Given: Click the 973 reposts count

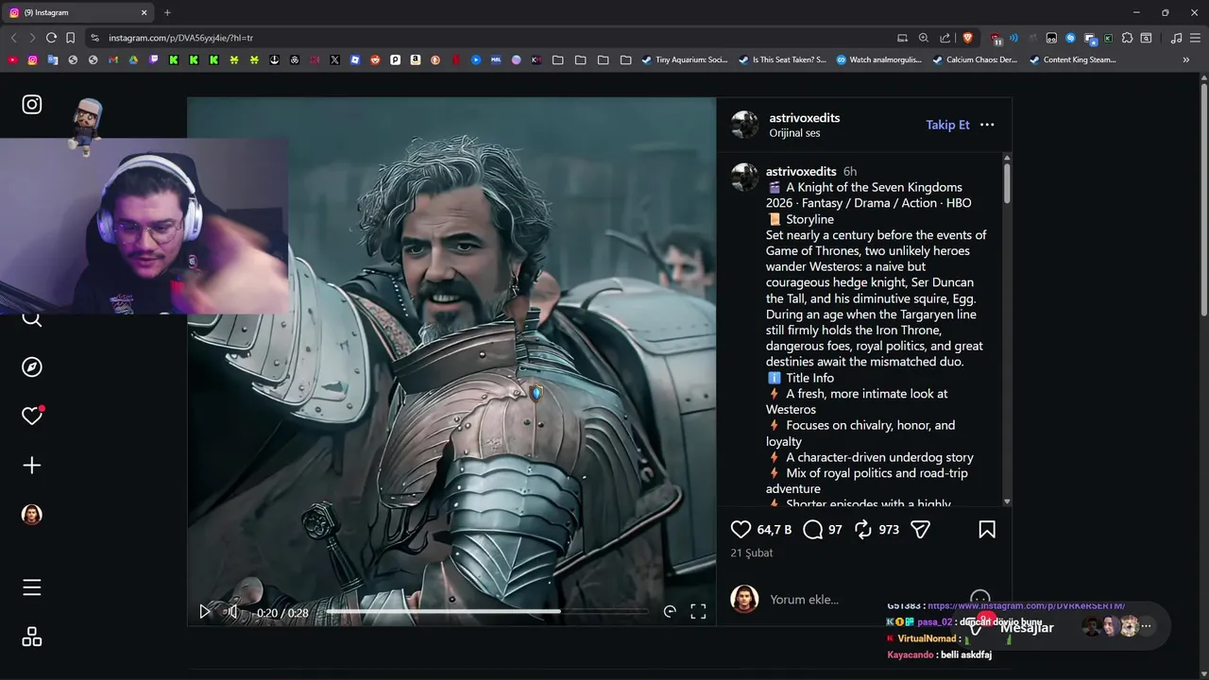Looking at the screenshot, I should 889,530.
